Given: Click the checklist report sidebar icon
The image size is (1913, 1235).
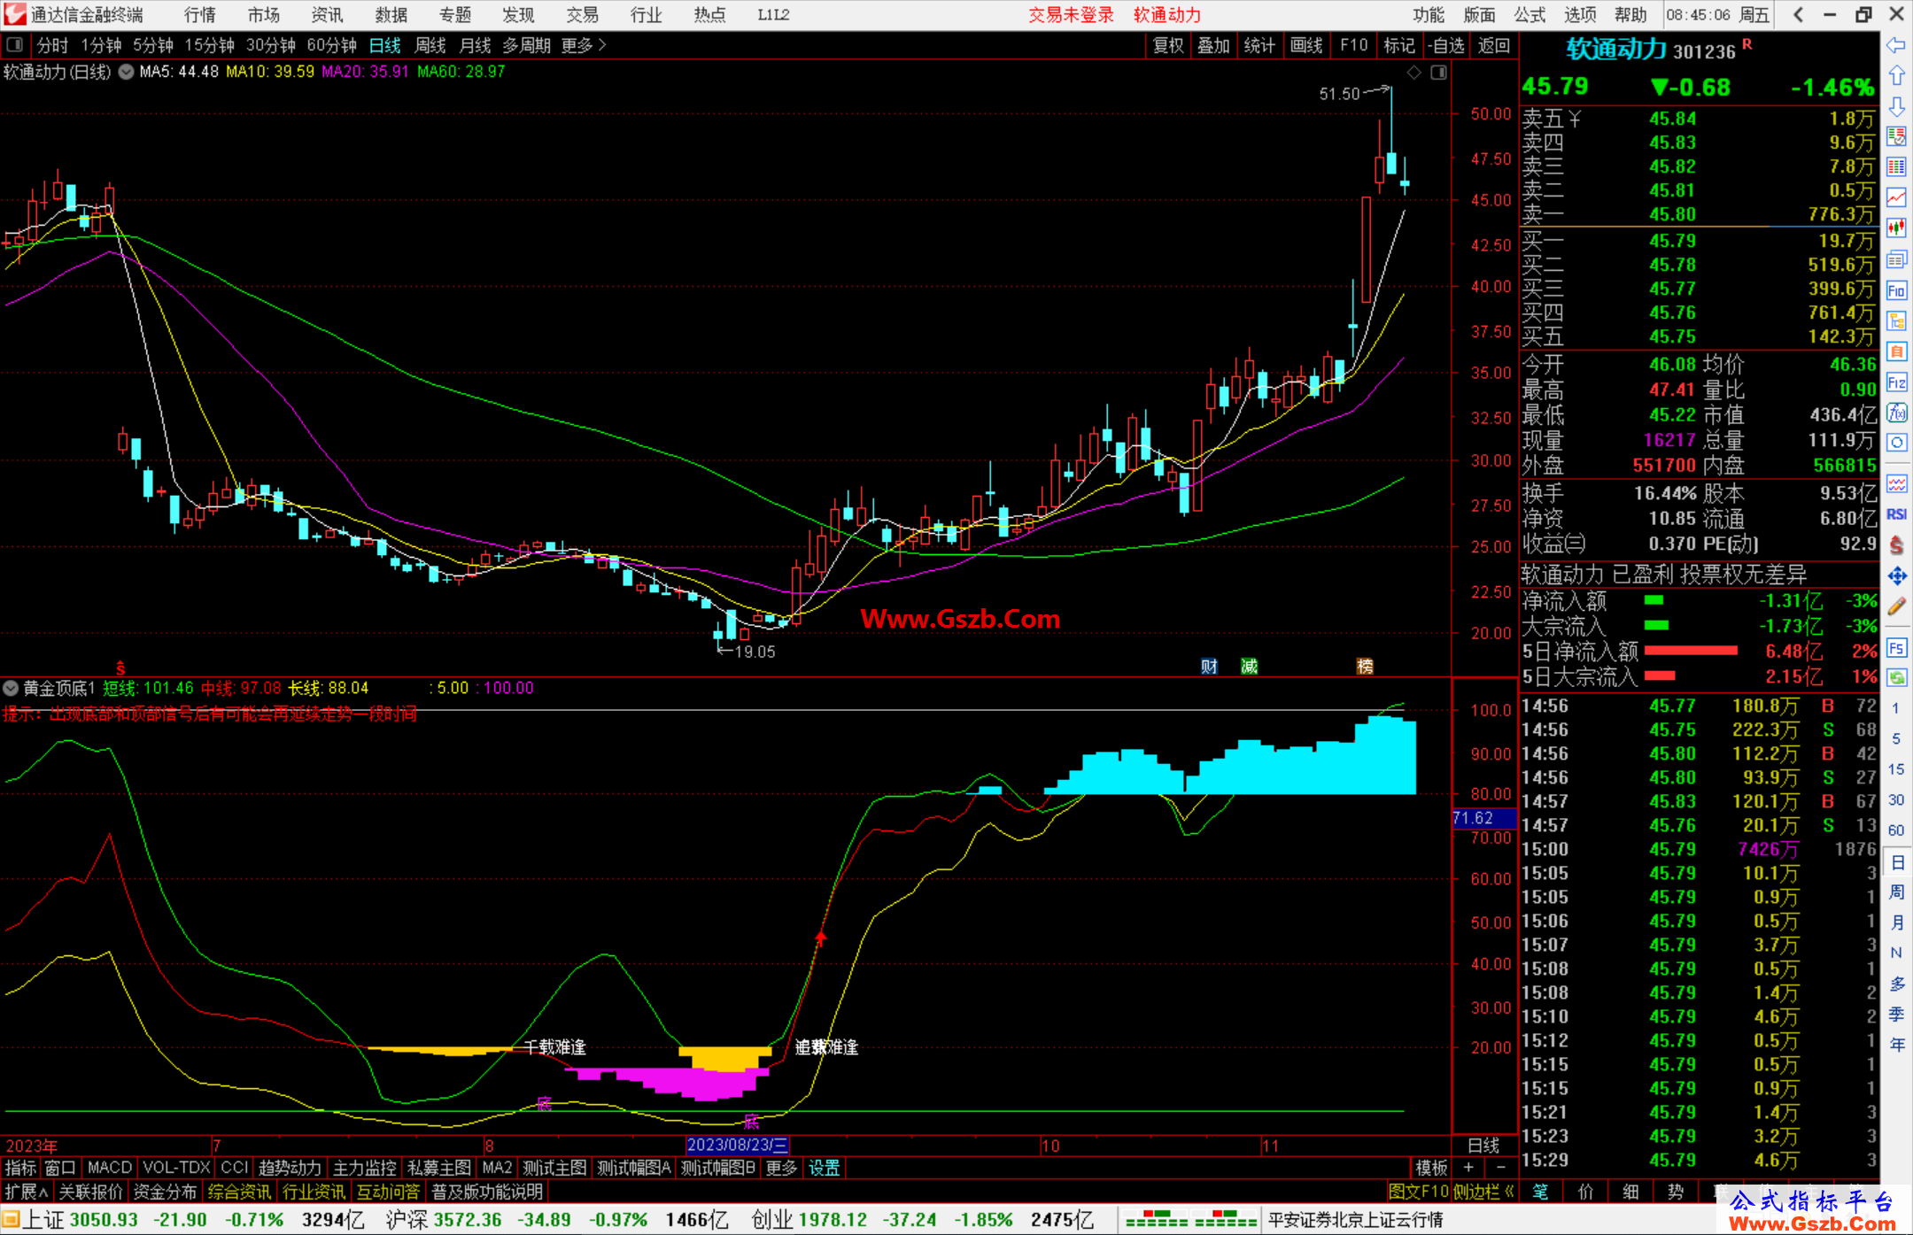Looking at the screenshot, I should coord(1896,136).
